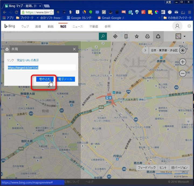Screen dimensions: 194x186
Task: Open my places star icon
Action: click(137, 36)
